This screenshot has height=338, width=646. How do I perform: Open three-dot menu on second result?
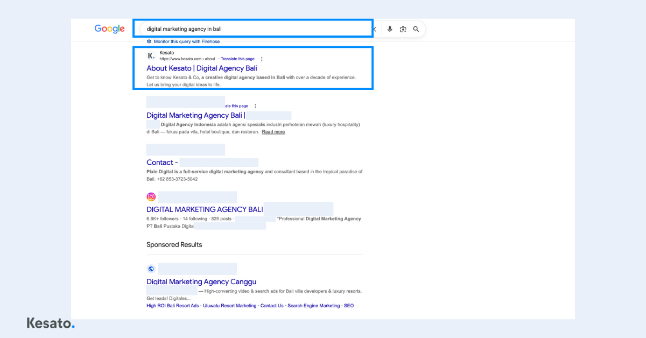[255, 106]
